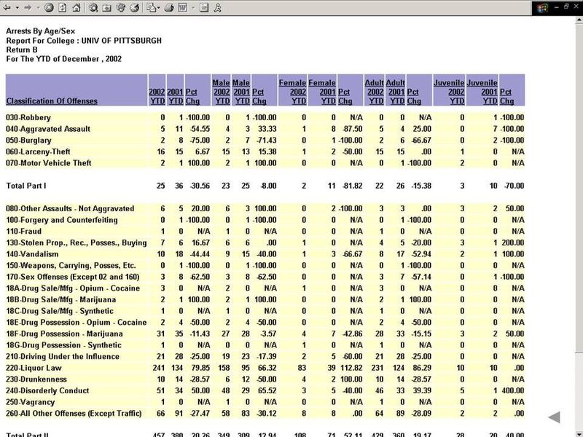The width and height of the screenshot is (583, 437).
Task: Select 18F-Drug Possession - Marijuana label
Action: (64, 334)
